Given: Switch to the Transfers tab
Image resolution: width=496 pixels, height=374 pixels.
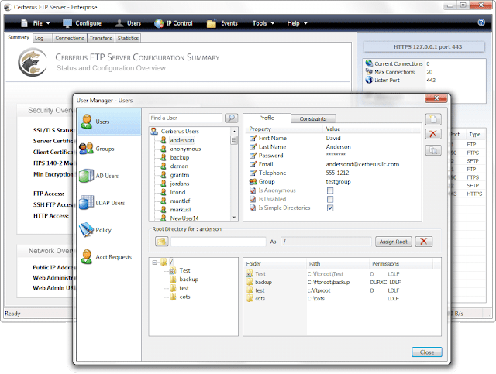Looking at the screenshot, I should (x=101, y=38).
